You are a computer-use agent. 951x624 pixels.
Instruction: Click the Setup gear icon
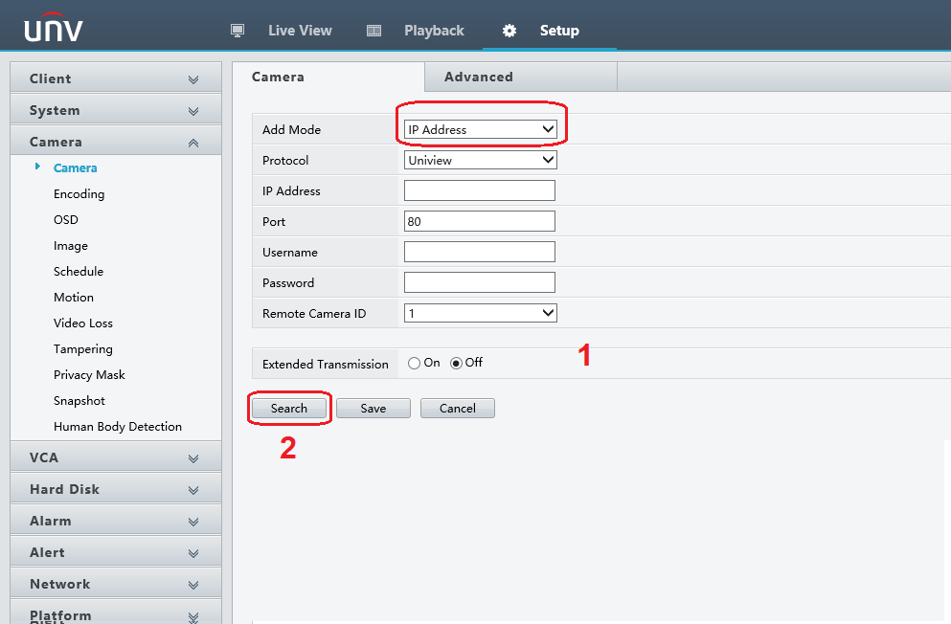coord(509,31)
